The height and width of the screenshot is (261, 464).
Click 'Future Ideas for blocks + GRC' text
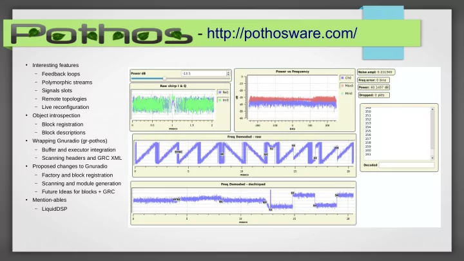(78, 192)
